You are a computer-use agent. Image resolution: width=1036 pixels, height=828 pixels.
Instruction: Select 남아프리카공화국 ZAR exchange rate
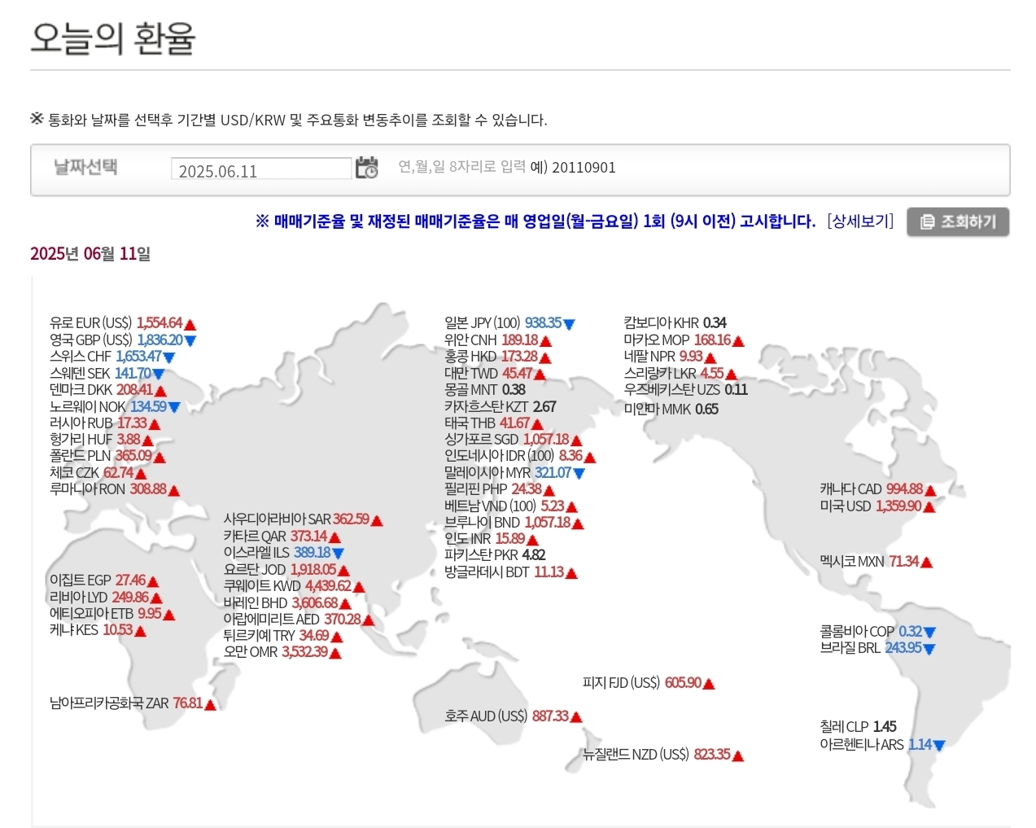point(133,703)
